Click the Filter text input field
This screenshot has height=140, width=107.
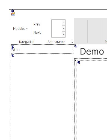click(48, 50)
